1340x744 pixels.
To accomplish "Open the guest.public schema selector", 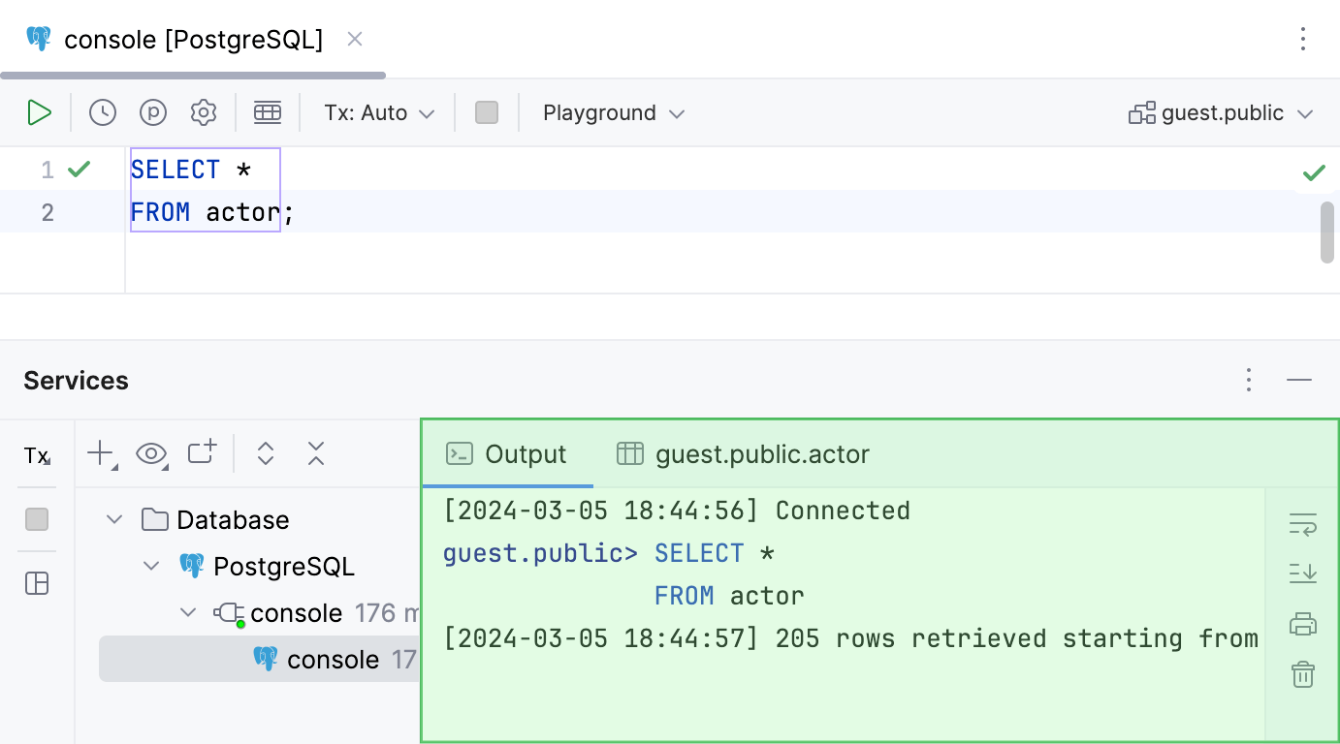I will [x=1221, y=112].
